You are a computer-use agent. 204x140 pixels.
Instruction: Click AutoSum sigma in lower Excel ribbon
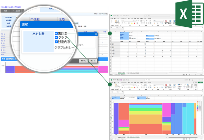pyautogui.click(x=184, y=85)
